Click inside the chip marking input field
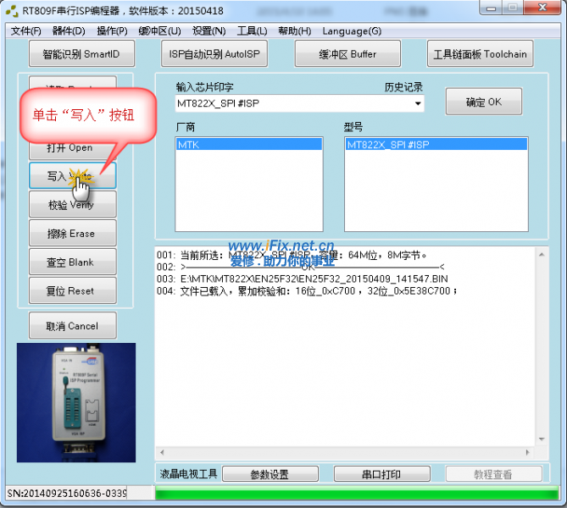Viewport: 567px width, 508px height. click(288, 104)
